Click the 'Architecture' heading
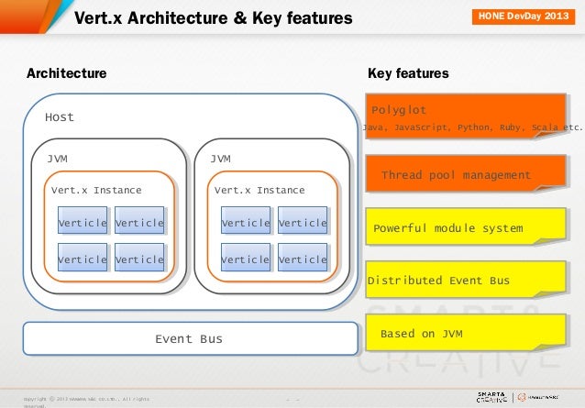 click(x=66, y=73)
